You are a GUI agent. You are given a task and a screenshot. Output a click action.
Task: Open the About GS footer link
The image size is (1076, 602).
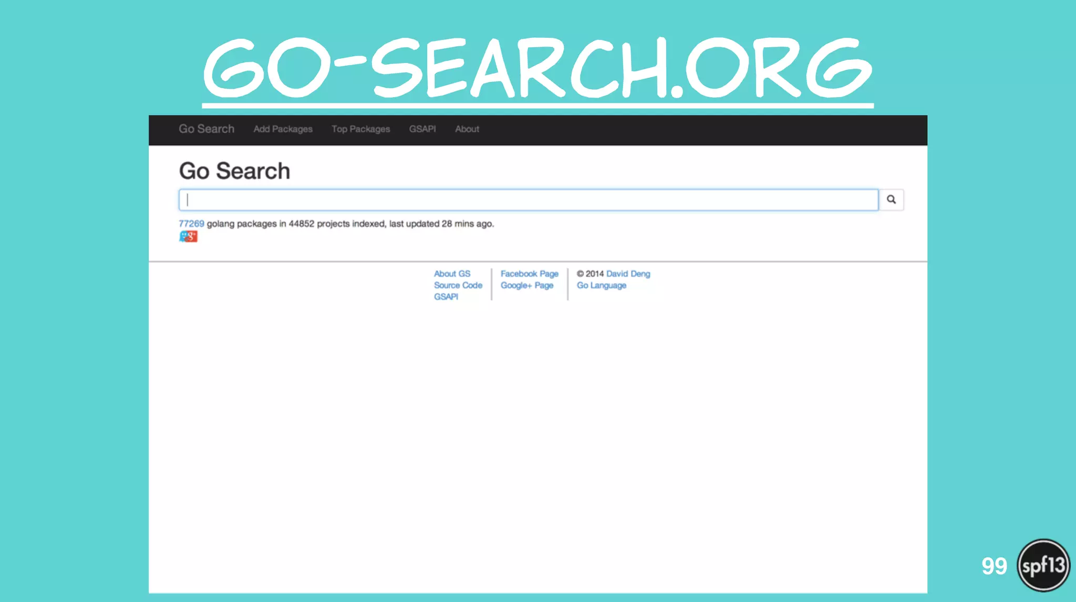pyautogui.click(x=452, y=274)
